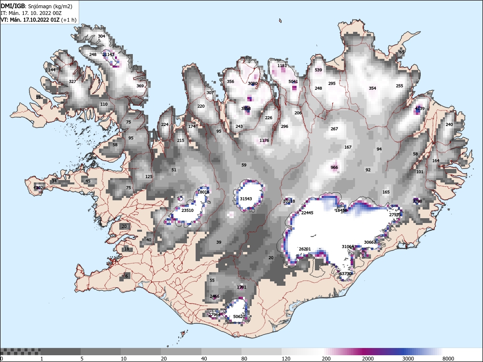This screenshot has height=362, width=483.
Task: Click the snow value '10118'
Action: [289, 201]
